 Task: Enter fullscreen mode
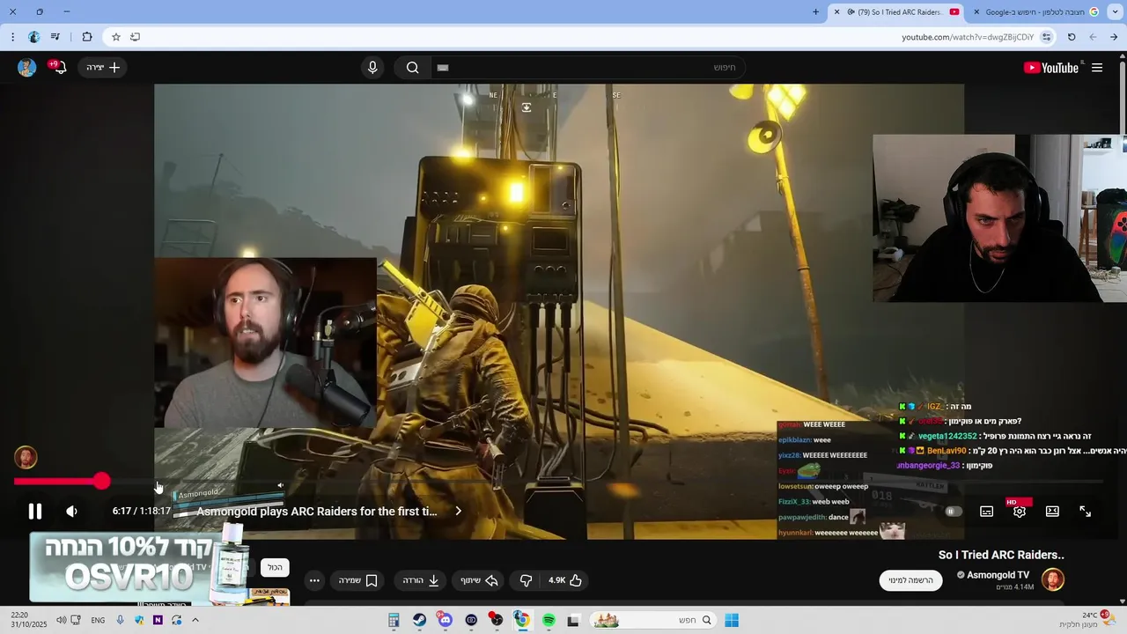1086,511
